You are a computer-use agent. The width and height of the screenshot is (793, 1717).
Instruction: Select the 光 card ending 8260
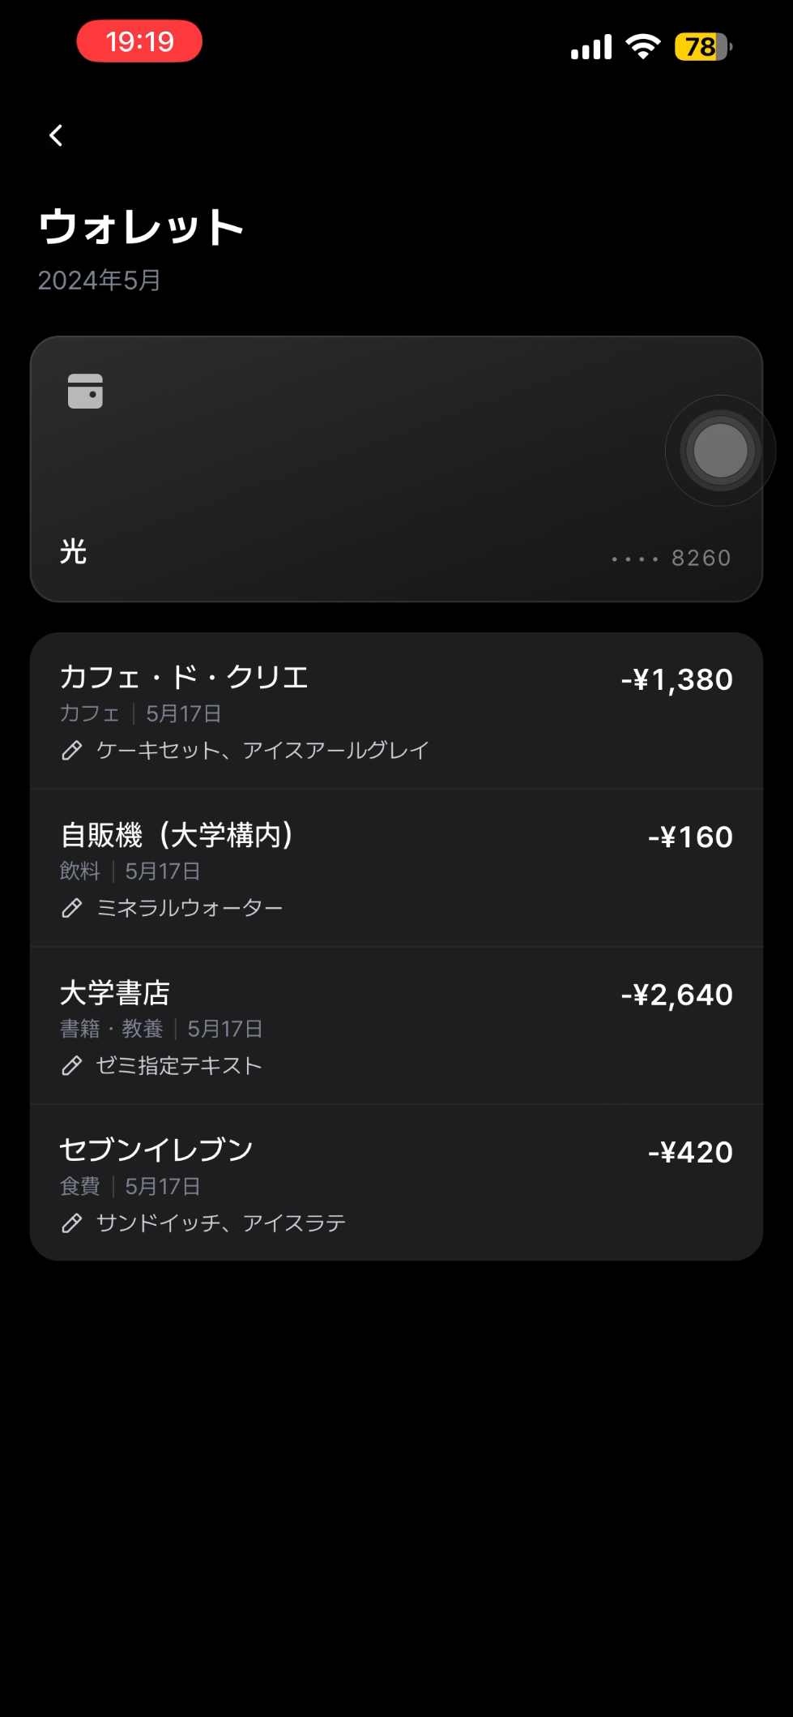click(x=397, y=469)
